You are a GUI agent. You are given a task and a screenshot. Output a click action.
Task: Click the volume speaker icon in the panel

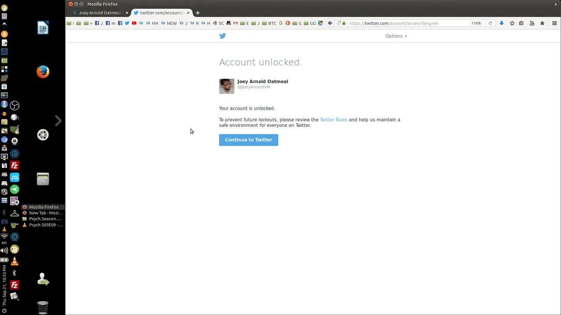coord(4,250)
